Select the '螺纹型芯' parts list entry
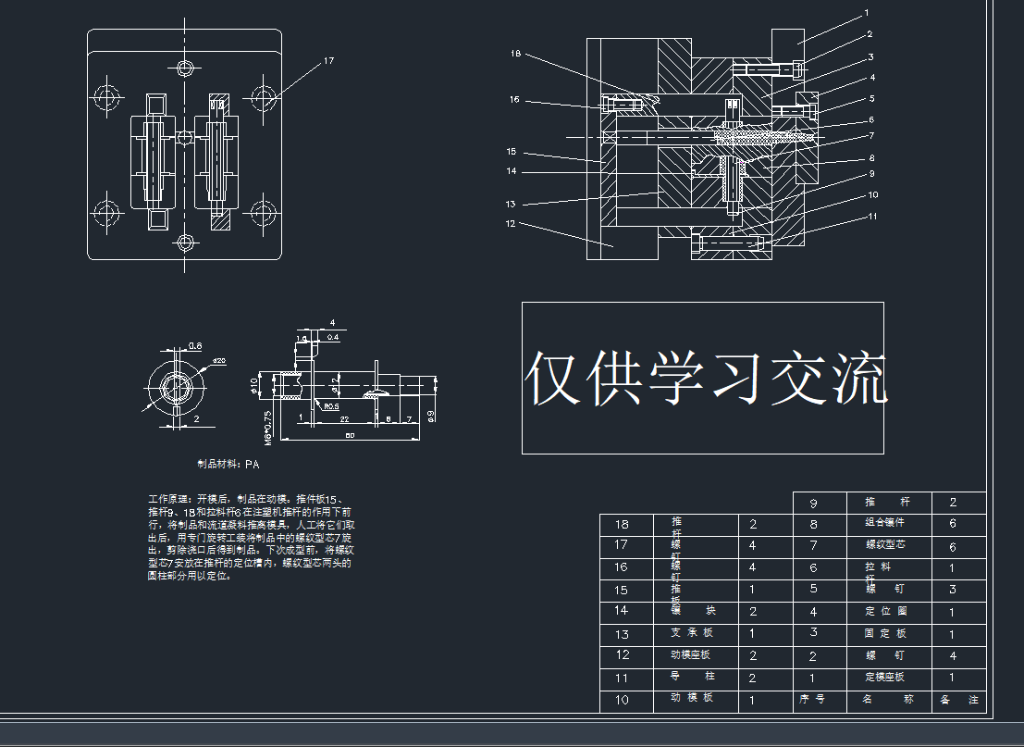This screenshot has width=1024, height=747. [885, 545]
